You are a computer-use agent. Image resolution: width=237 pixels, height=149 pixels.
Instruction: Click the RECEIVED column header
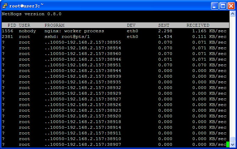tap(198, 25)
